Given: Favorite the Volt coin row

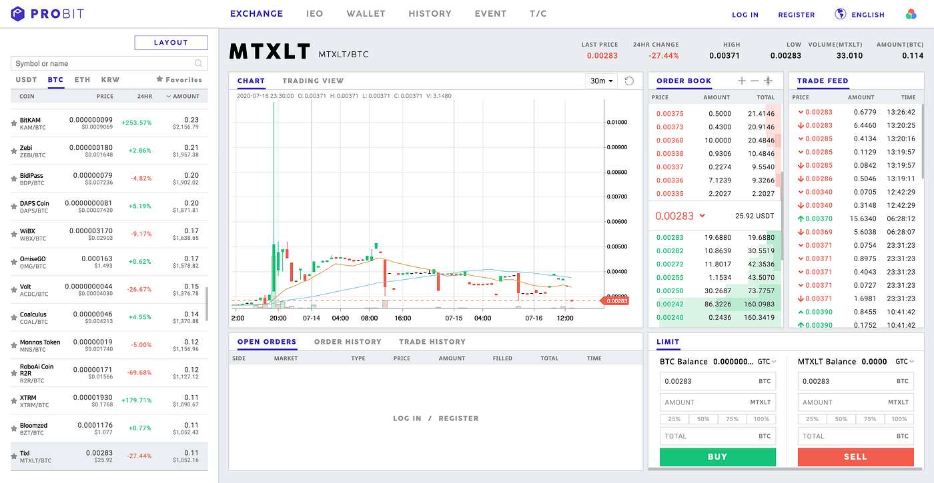Looking at the screenshot, I should 14,290.
